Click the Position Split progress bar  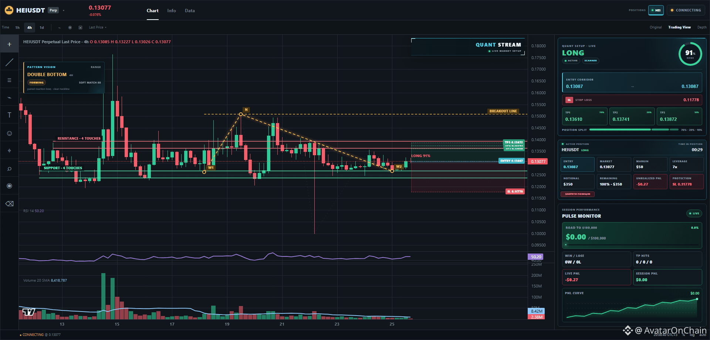(x=634, y=130)
